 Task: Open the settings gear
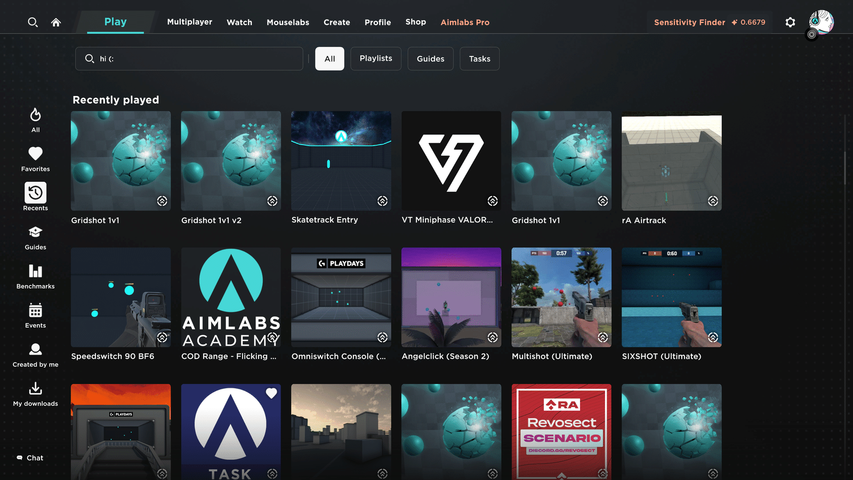790,22
